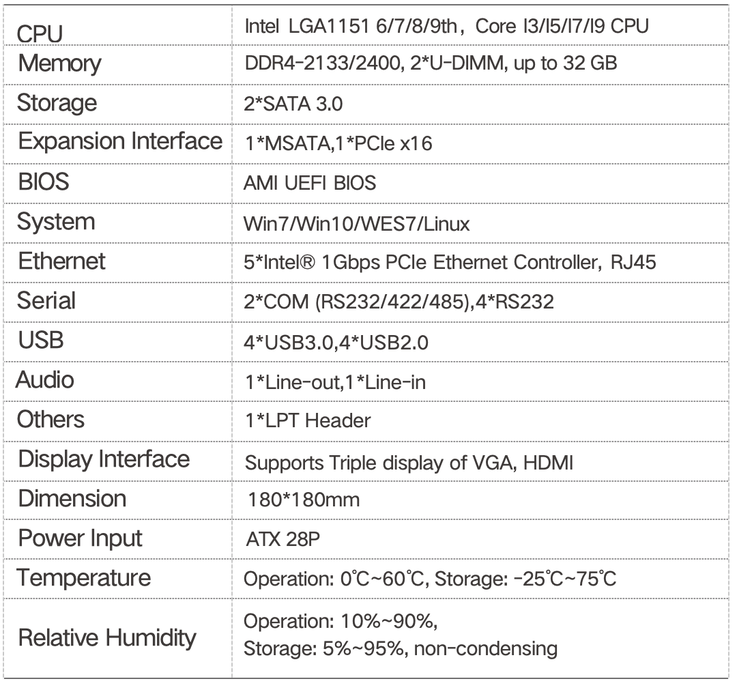This screenshot has width=737, height=692.
Task: Select the 1*MSATA,1*PCIe x16 text
Action: click(338, 145)
